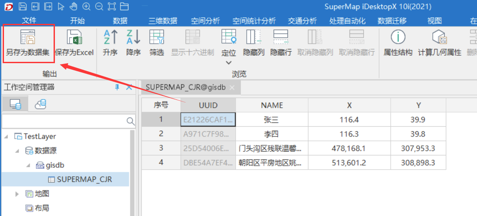This screenshot has width=477, height=216.
Task: Select the pan hand tool
Action: [x=74, y=6]
